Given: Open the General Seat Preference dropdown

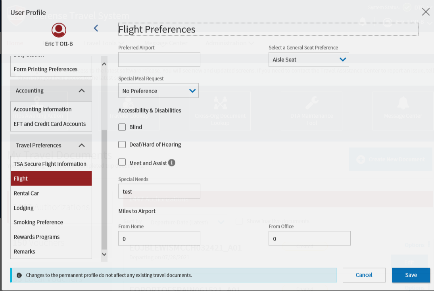Looking at the screenshot, I should click(309, 59).
